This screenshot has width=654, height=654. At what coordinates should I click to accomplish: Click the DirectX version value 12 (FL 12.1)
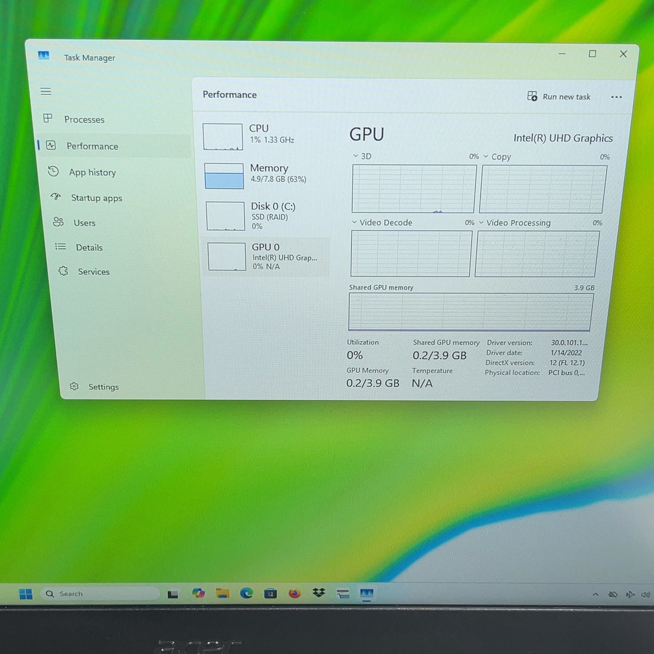click(x=567, y=363)
